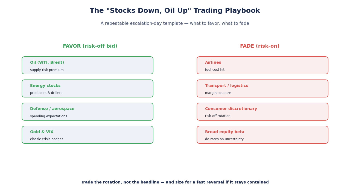
Task: Click the Defense / aerospace card
Action: click(87, 112)
